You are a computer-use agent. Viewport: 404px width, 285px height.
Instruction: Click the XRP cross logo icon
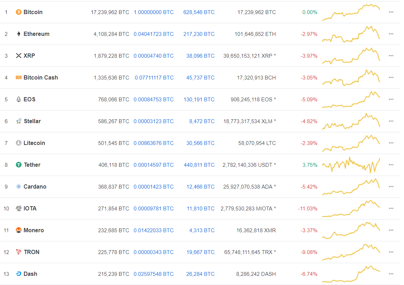19,56
